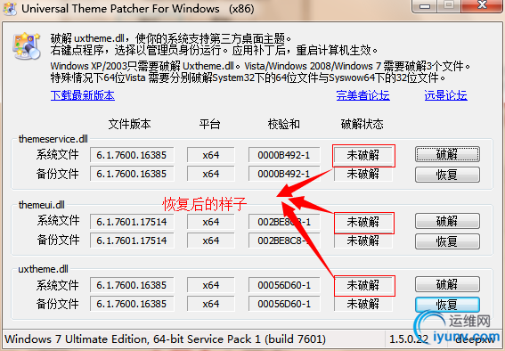Click themeservice.dll 备份文件 status 未破解
The width and height of the screenshot is (505, 351).
click(x=363, y=174)
